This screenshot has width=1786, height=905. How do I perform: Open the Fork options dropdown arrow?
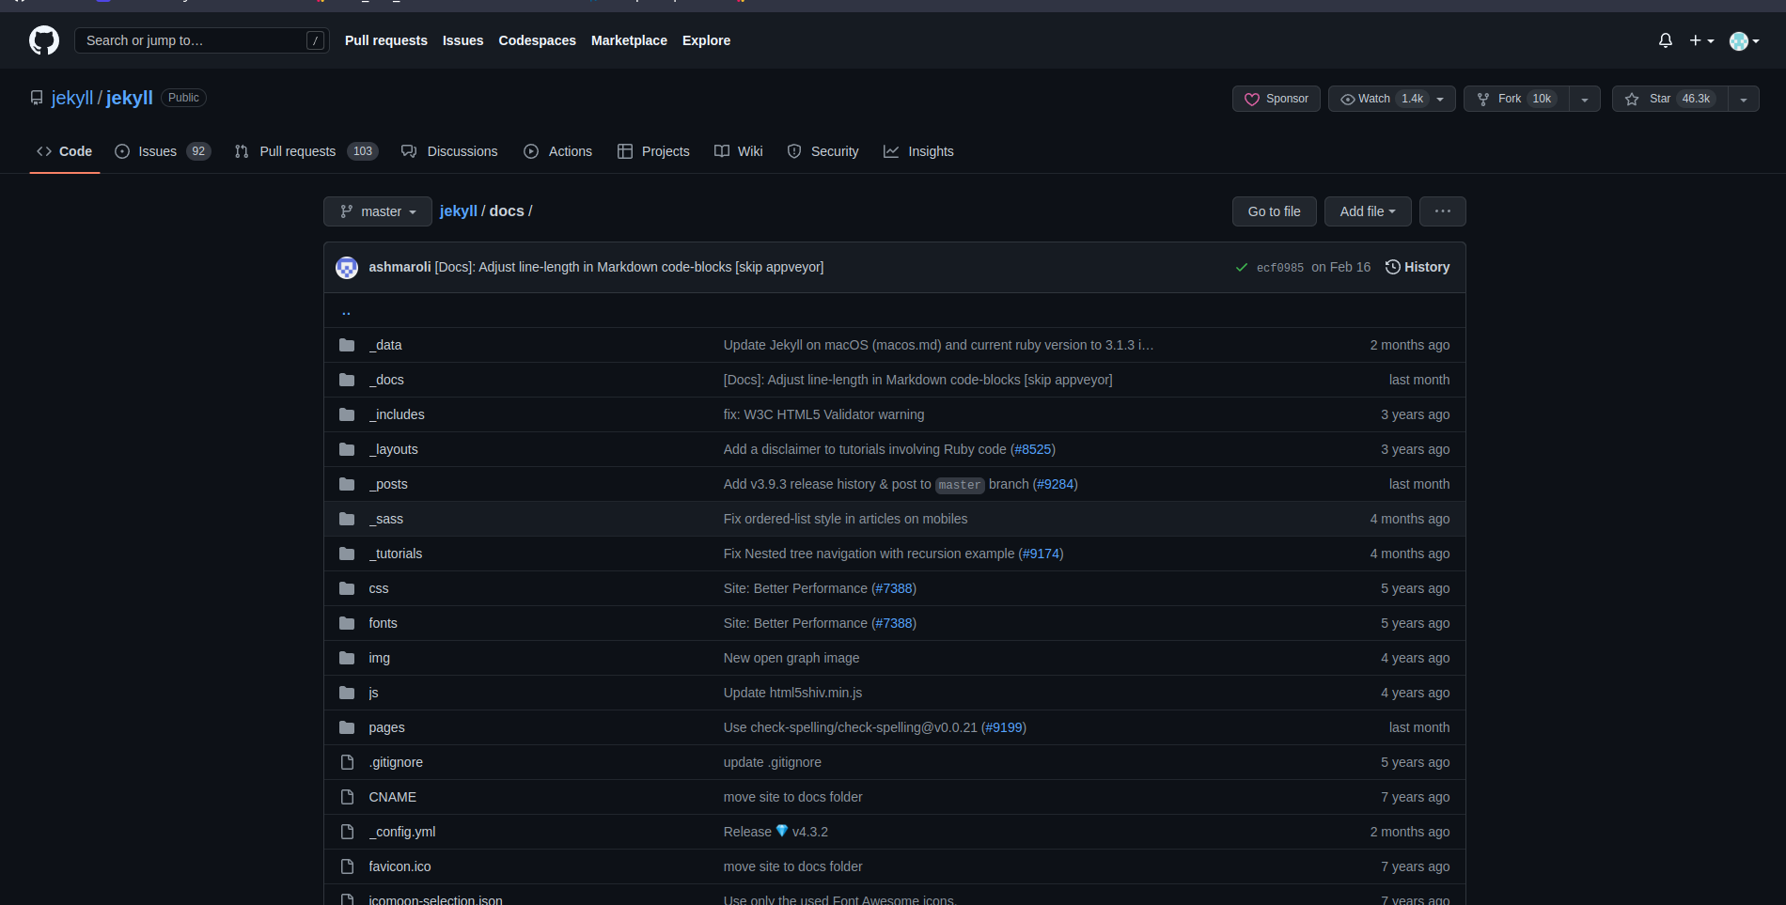click(1585, 99)
